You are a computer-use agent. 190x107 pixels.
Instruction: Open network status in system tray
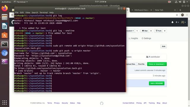(x=176, y=2)
